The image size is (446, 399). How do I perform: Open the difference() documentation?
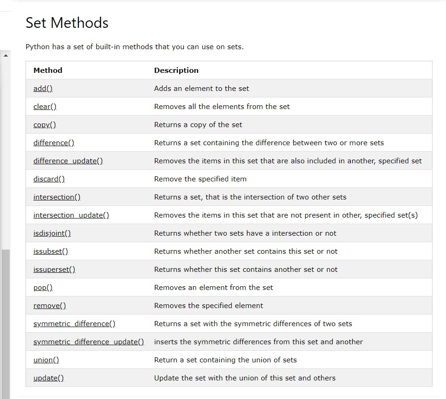(x=53, y=142)
